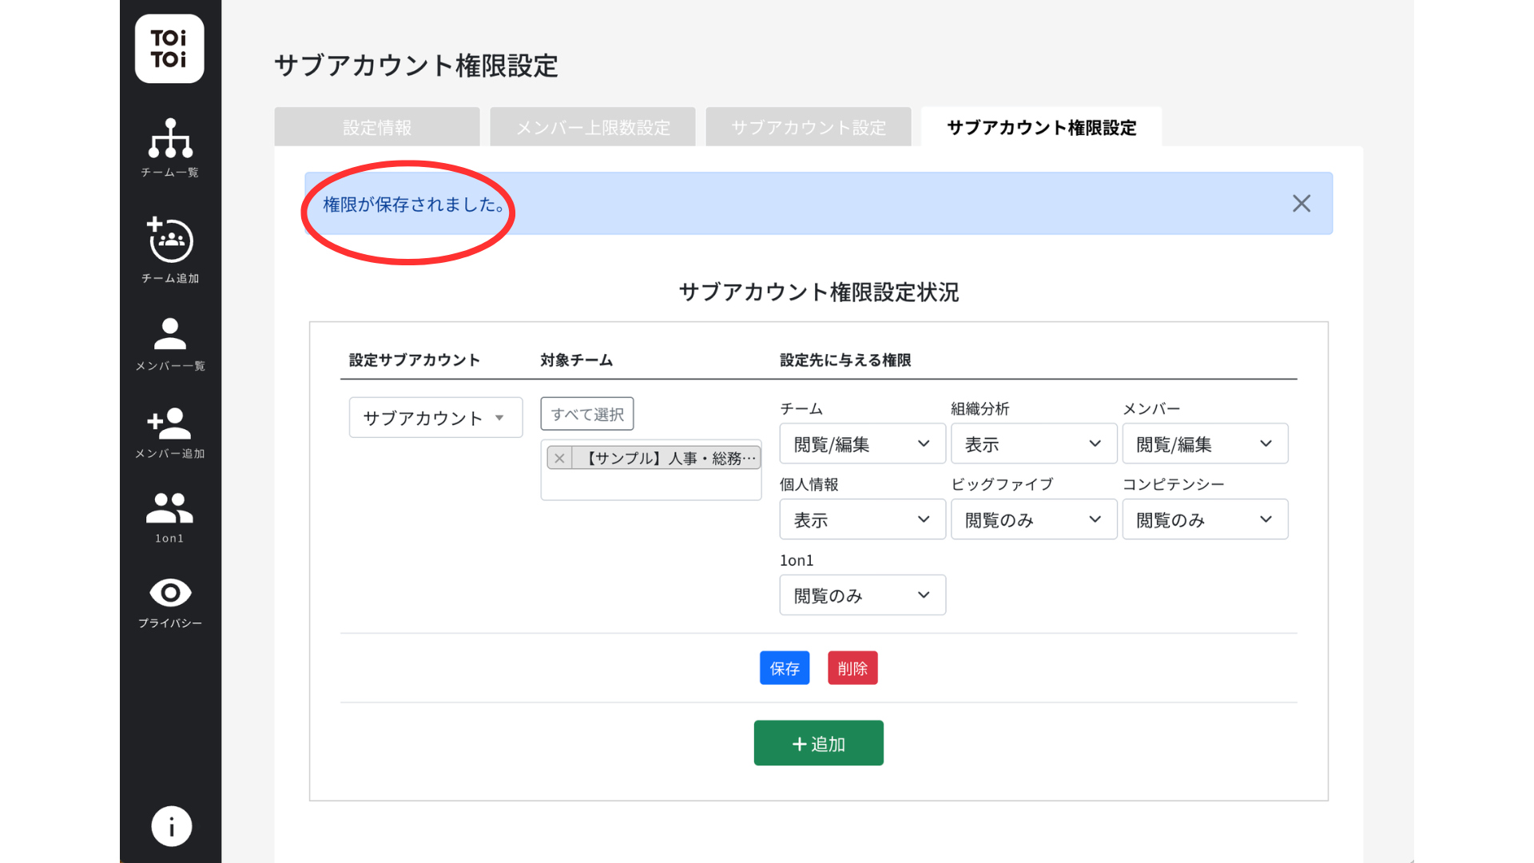
Task: Click the TOiTOi logo in the sidebar
Action: (x=169, y=49)
